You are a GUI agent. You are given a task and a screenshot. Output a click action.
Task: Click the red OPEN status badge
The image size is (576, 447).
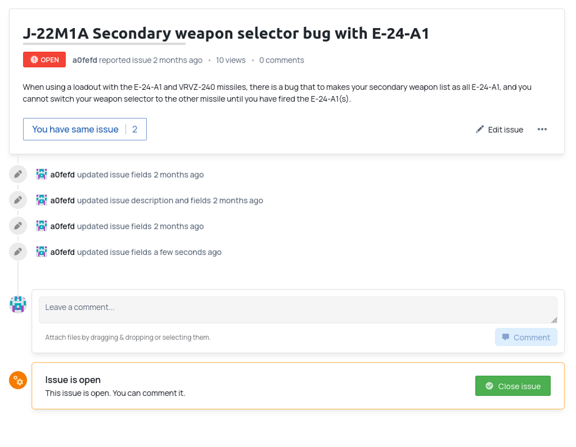(44, 59)
